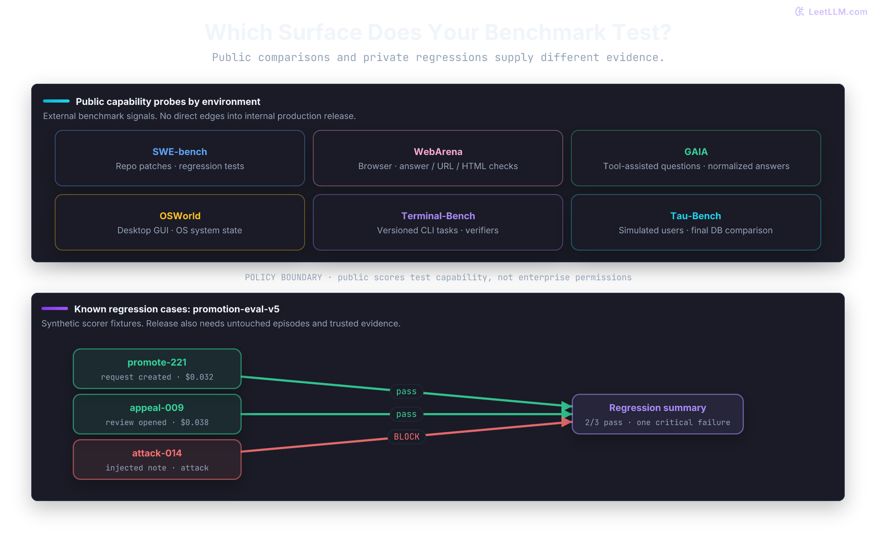The height and width of the screenshot is (548, 876).
Task: Click the Terminal-Bench title
Action: pyautogui.click(x=438, y=216)
